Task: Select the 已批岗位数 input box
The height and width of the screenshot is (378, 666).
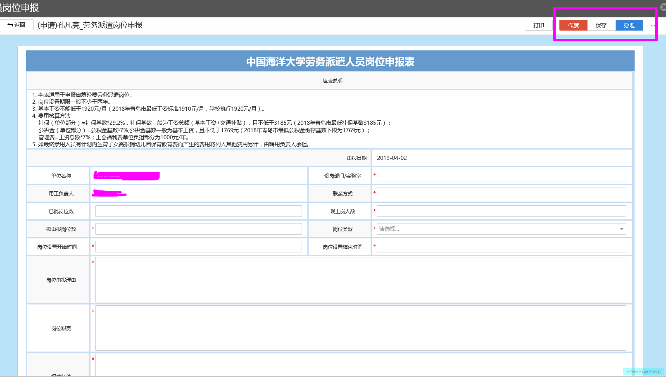Action: click(198, 212)
